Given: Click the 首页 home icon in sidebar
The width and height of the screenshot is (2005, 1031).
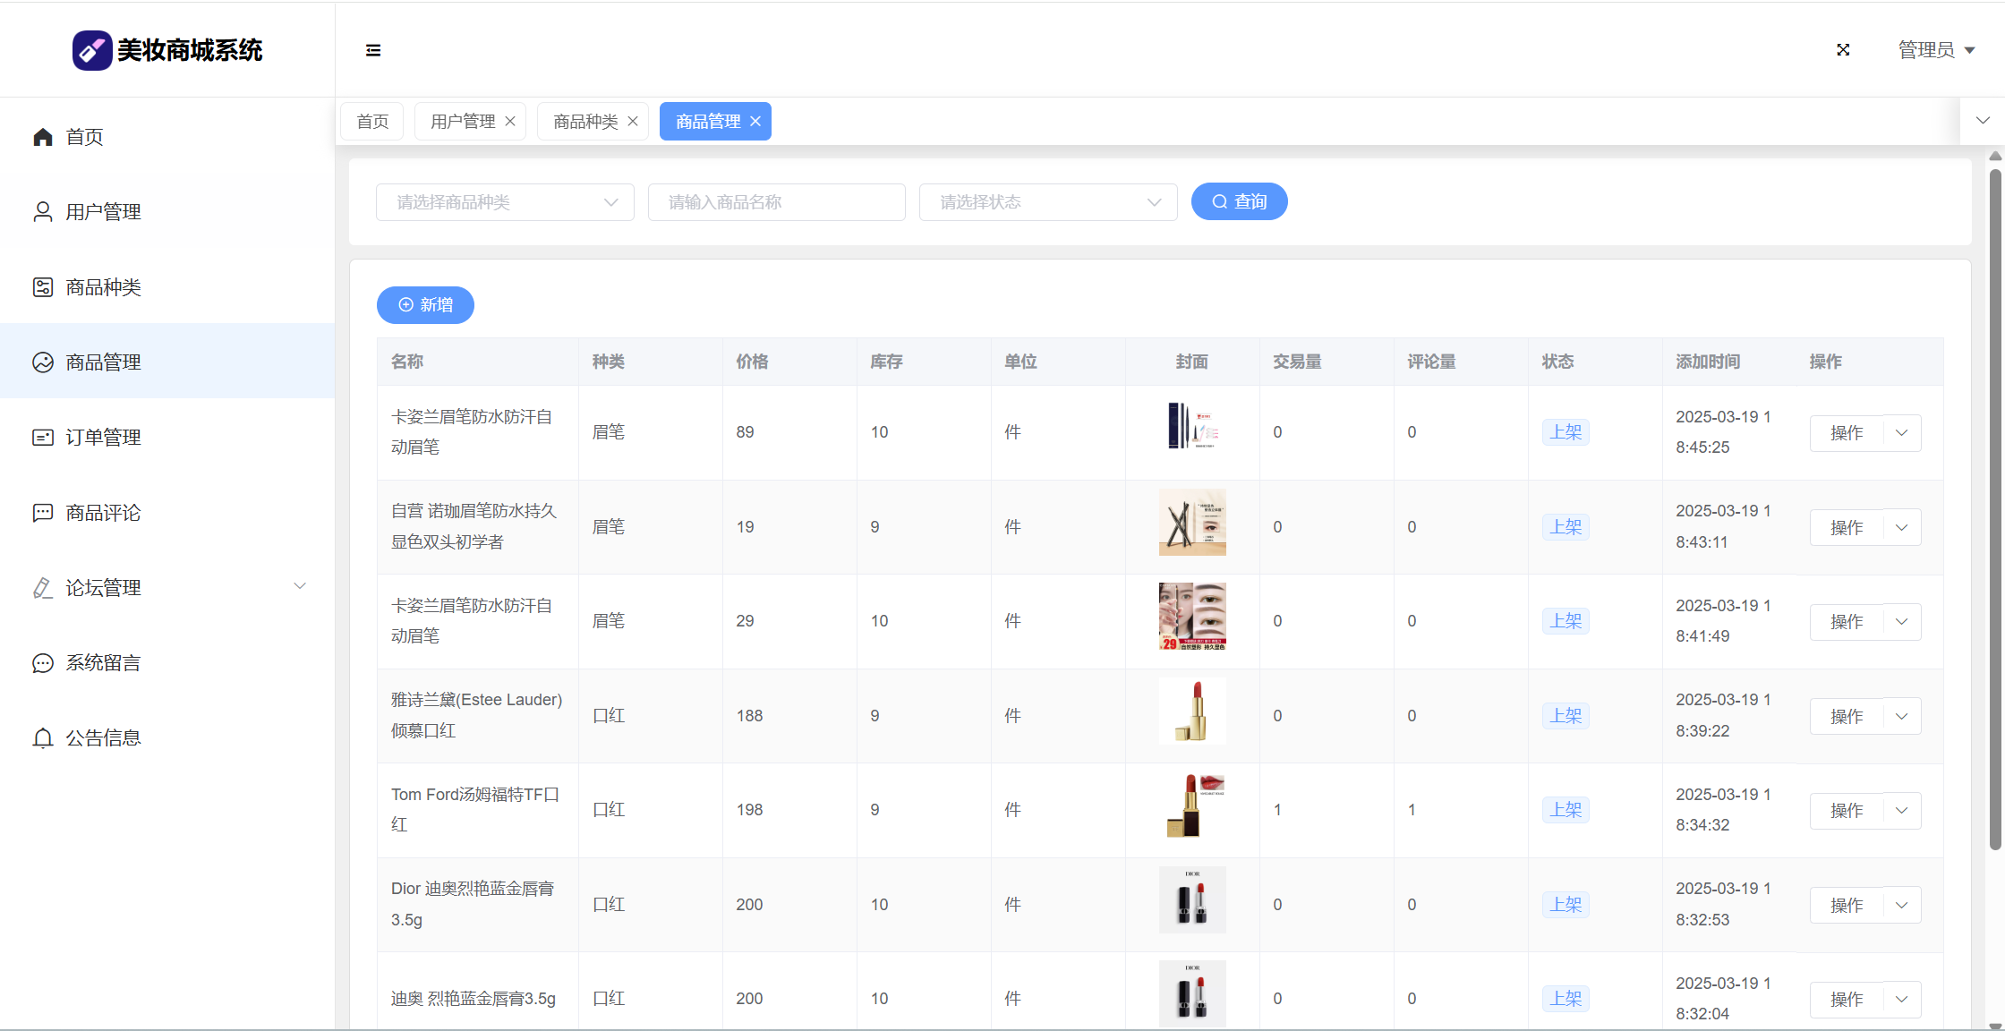Looking at the screenshot, I should tap(43, 137).
